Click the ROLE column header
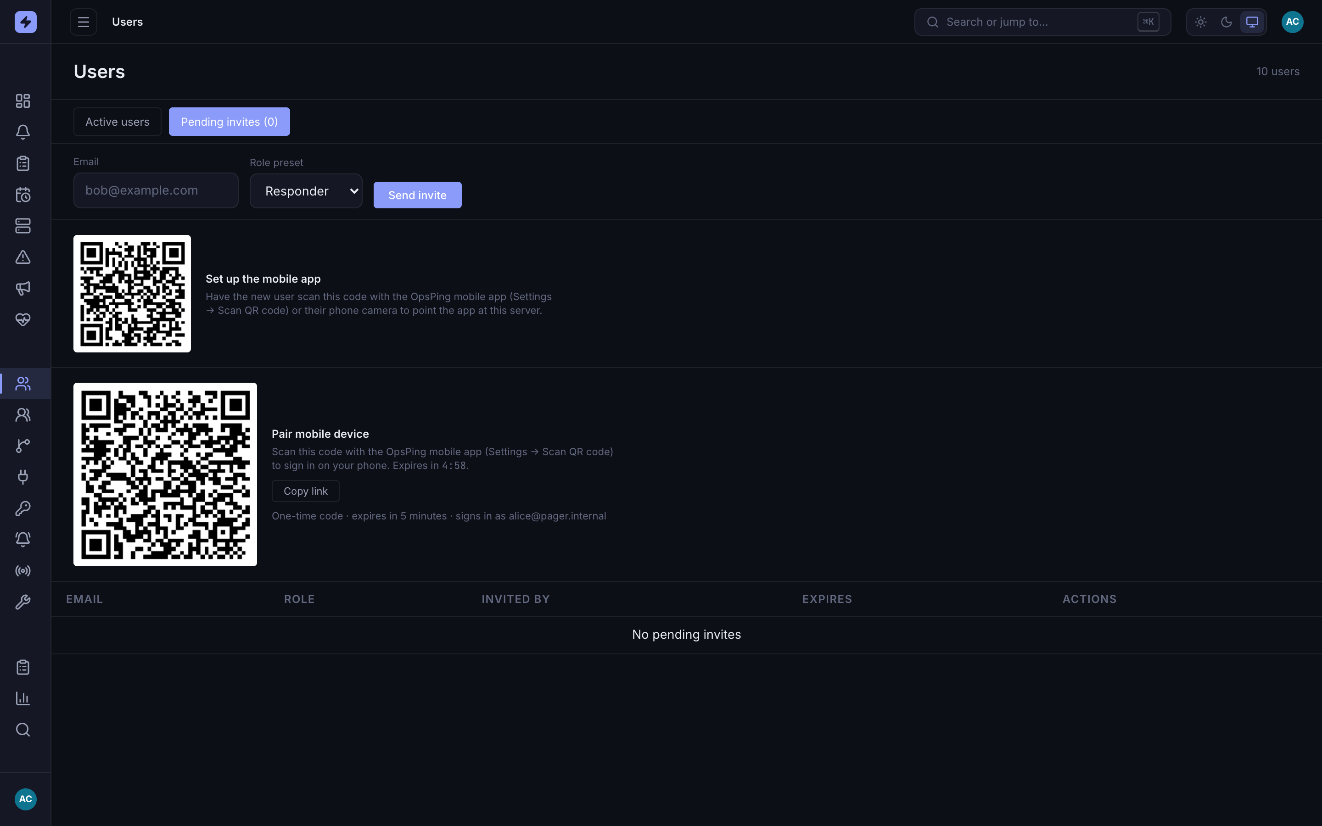This screenshot has width=1322, height=826. pos(299,599)
